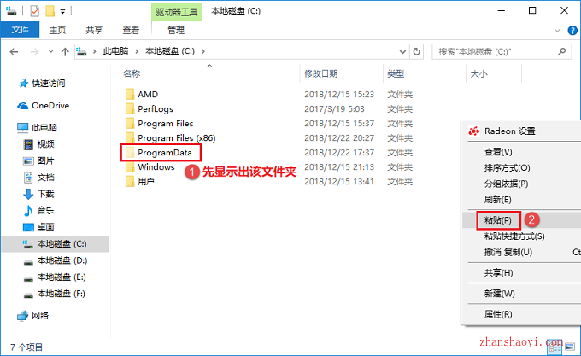
Task: Click the refresh button in address bar
Action: click(x=416, y=51)
